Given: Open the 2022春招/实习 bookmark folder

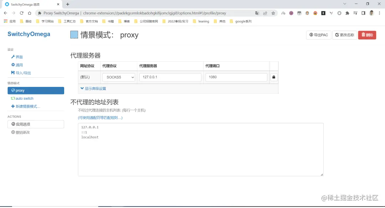Looking at the screenshot, I should (x=175, y=21).
